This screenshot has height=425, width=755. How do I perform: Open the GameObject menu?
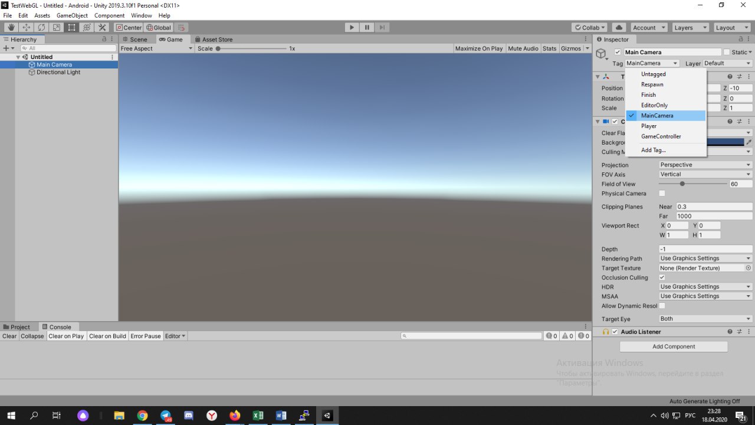pyautogui.click(x=72, y=15)
